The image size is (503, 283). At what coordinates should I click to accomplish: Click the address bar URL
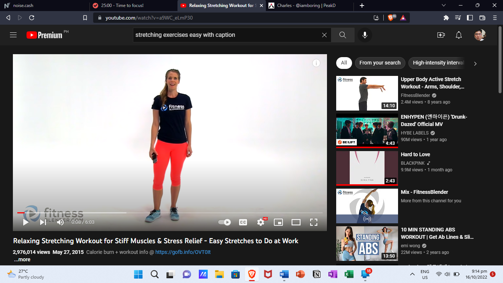(x=149, y=18)
